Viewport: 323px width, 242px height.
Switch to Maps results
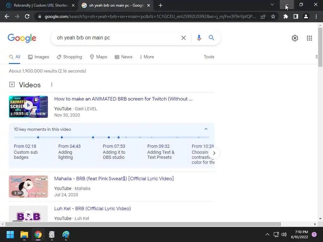(x=98, y=57)
